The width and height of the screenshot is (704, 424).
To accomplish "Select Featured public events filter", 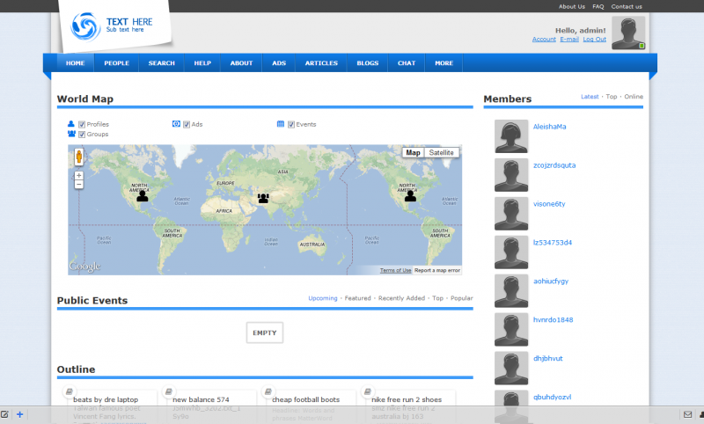I will click(x=358, y=298).
